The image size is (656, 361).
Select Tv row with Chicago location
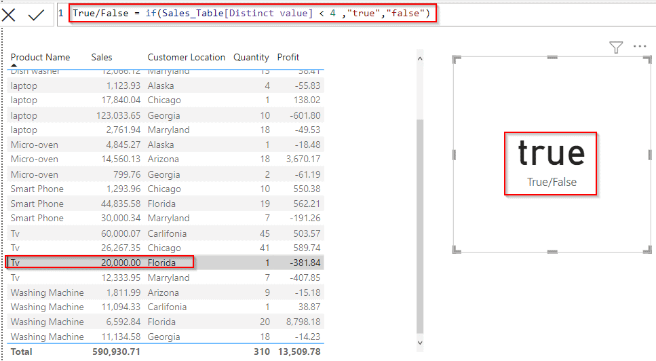[166, 248]
